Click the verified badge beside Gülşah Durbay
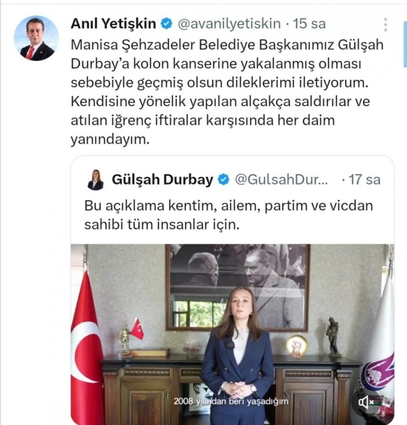The width and height of the screenshot is (407, 425). pos(224,180)
